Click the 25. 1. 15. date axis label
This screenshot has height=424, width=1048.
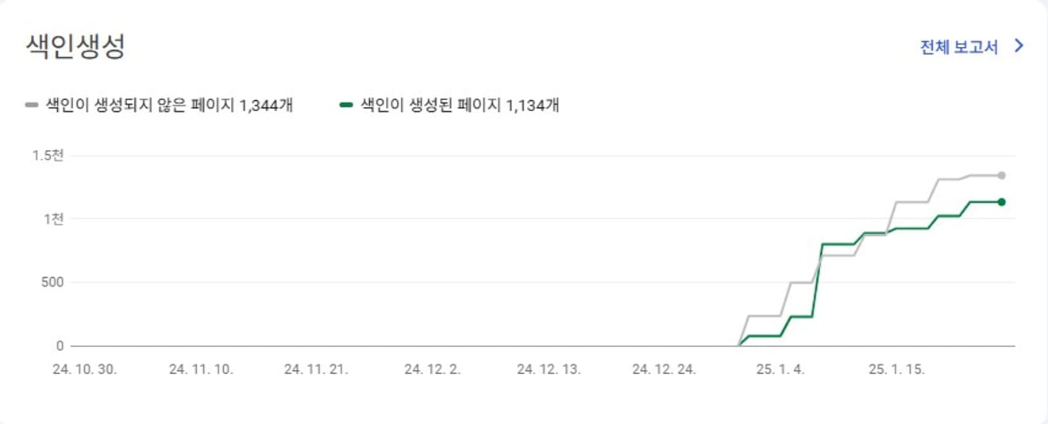tap(896, 370)
